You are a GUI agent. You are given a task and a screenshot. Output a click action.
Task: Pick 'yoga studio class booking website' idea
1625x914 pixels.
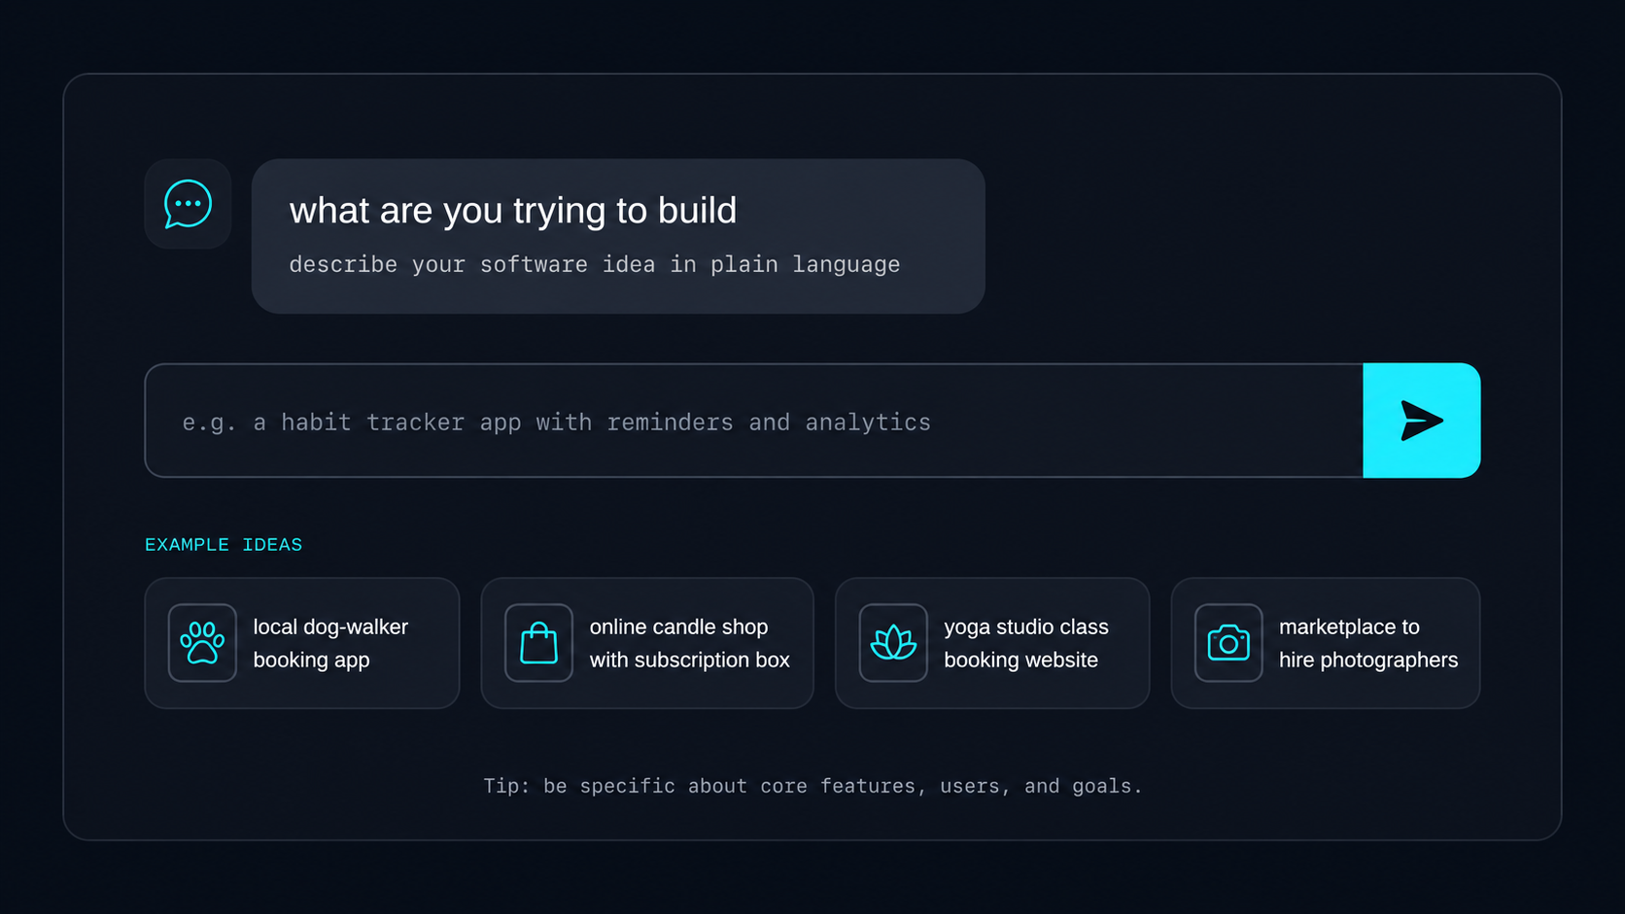pyautogui.click(x=992, y=643)
